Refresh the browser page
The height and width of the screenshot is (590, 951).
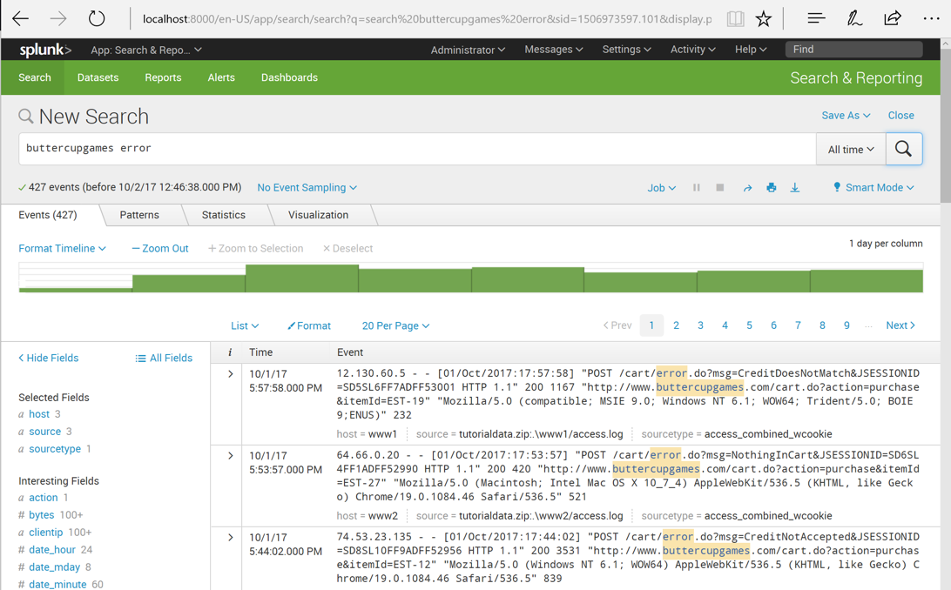point(97,18)
